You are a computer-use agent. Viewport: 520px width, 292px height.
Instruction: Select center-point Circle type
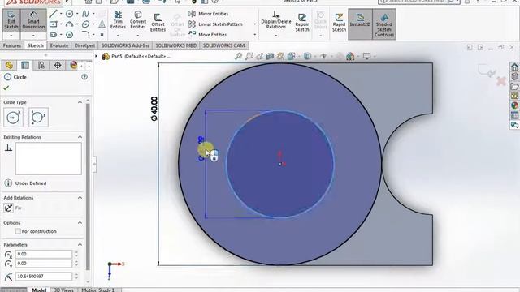click(x=13, y=117)
